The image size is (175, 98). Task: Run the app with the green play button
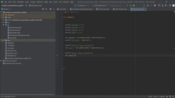tap(127, 5)
